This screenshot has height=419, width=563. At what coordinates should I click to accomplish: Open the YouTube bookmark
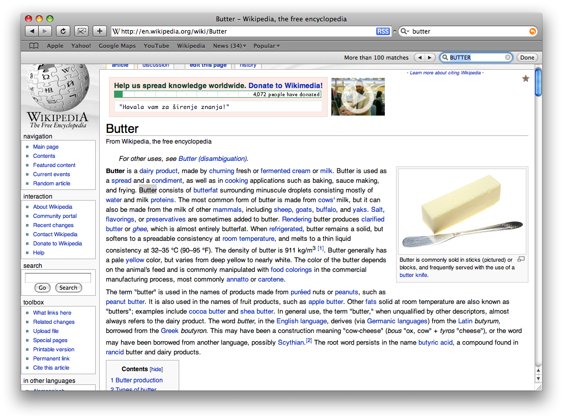156,46
